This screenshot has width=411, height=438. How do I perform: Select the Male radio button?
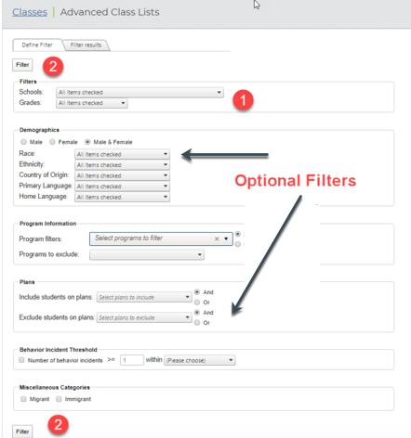coord(23,142)
